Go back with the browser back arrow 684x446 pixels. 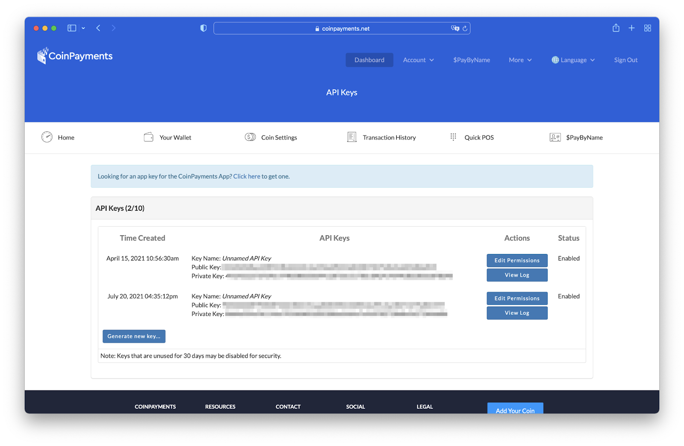click(98, 28)
